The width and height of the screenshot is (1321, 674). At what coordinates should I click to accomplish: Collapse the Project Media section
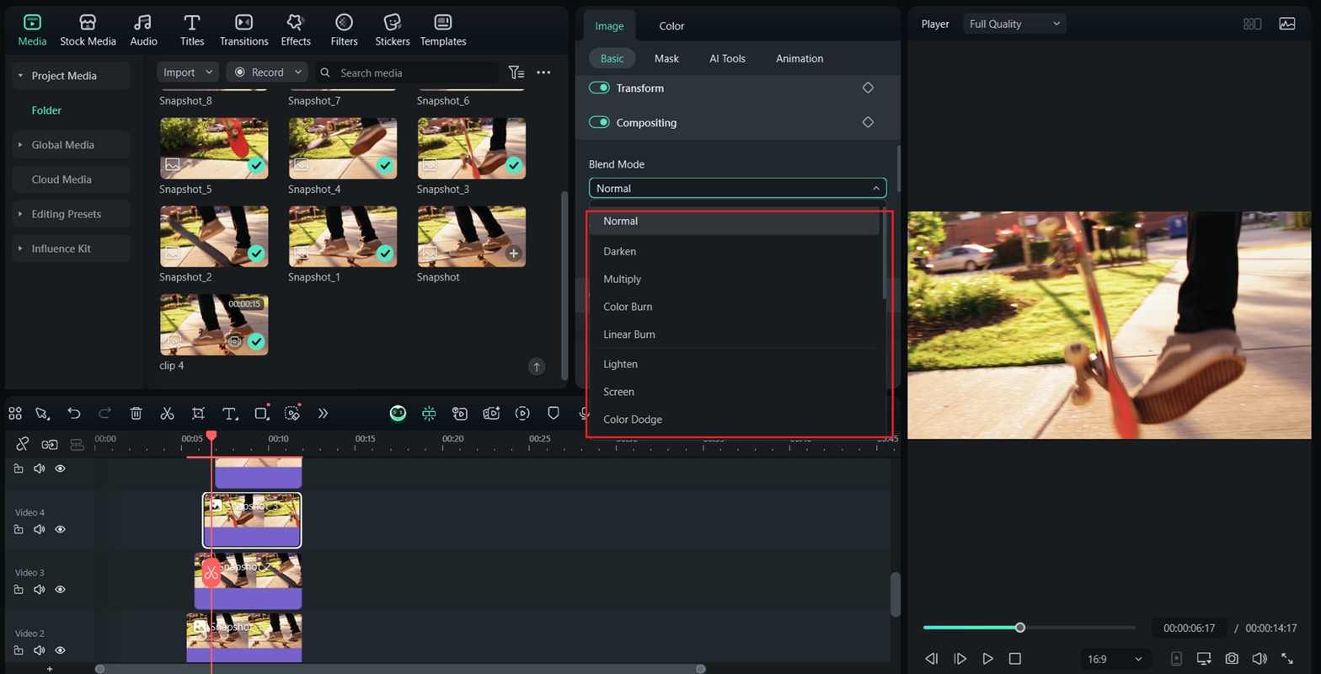[20, 76]
